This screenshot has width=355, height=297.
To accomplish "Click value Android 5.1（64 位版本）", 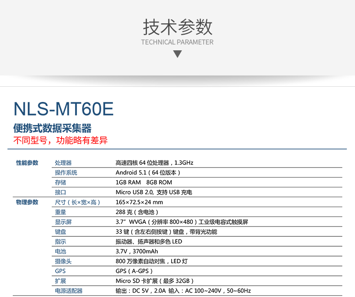I will (148, 173).
